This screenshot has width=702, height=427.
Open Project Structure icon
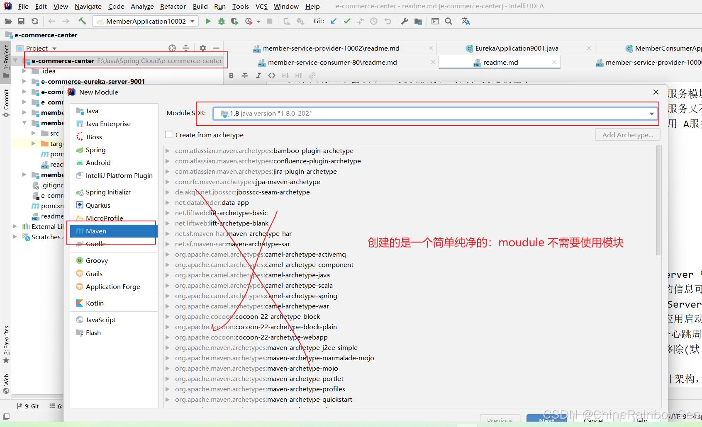418,21
